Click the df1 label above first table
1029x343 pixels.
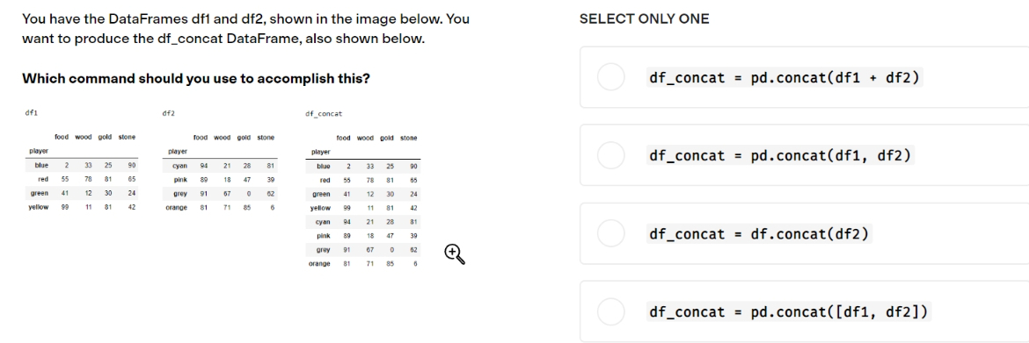[32, 112]
